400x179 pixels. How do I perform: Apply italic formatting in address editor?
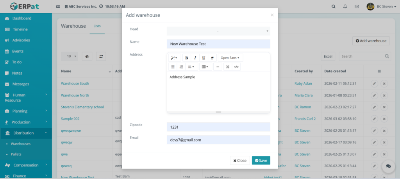coord(195,58)
